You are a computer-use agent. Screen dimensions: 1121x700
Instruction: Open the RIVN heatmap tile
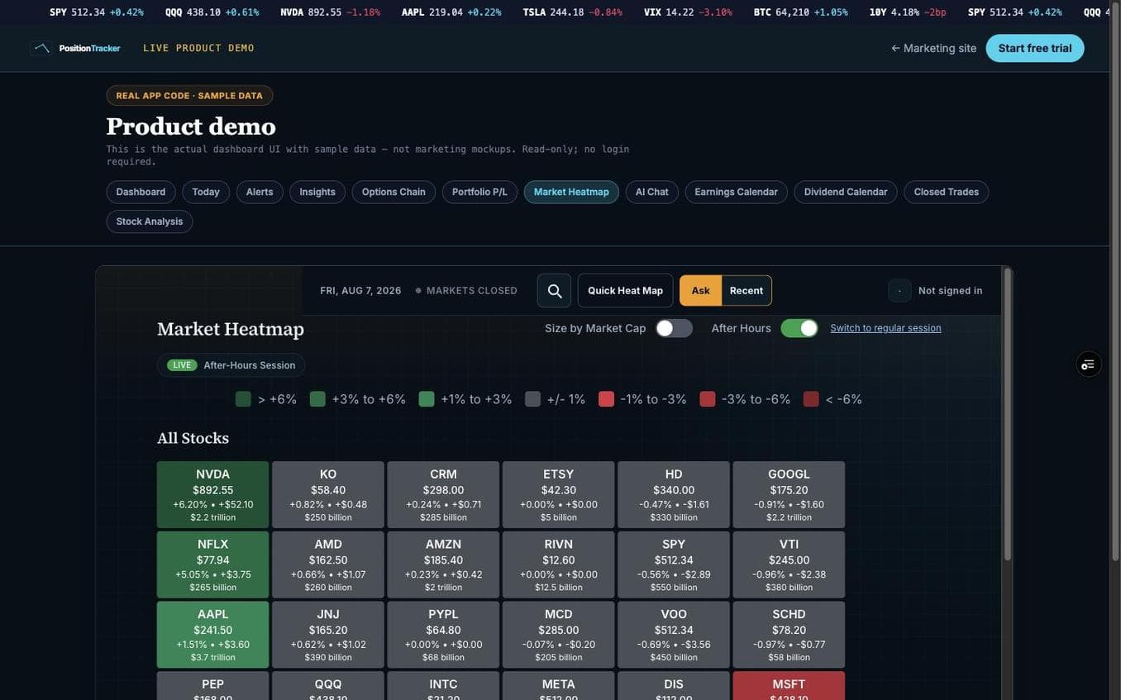pos(559,565)
